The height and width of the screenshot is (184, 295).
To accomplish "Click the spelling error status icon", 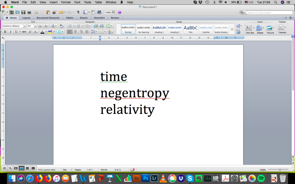I will pos(133,170).
